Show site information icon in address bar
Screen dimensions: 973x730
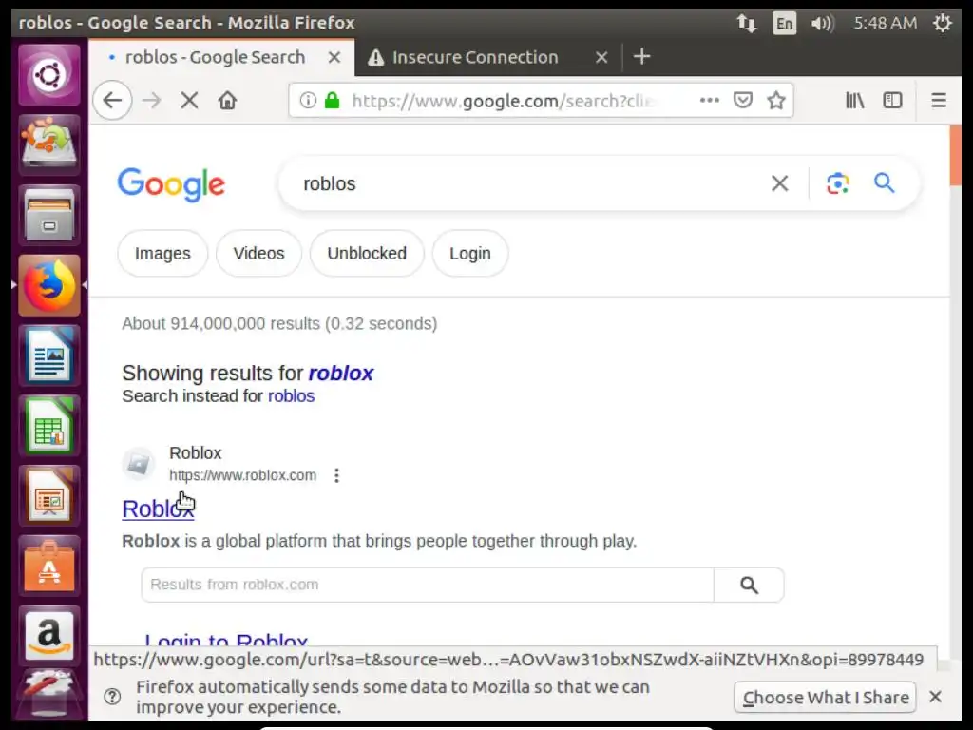pos(308,100)
